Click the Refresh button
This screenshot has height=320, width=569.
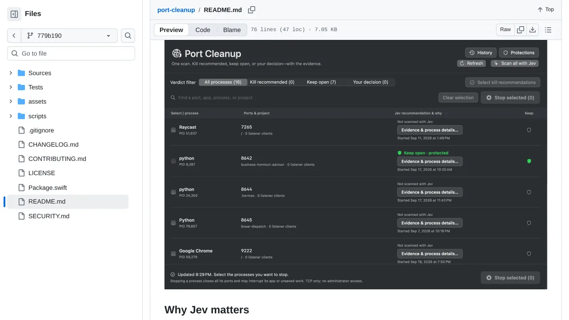[x=471, y=64]
